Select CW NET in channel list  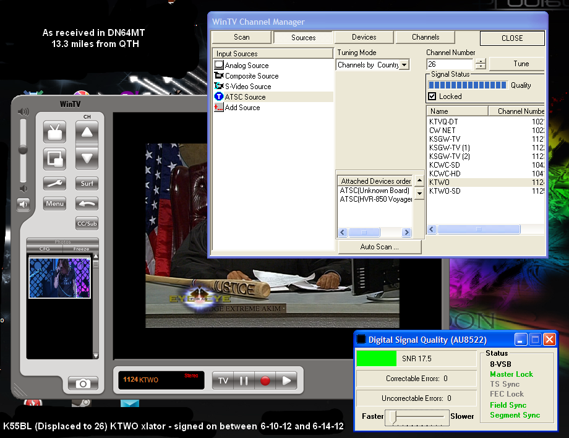coord(486,131)
